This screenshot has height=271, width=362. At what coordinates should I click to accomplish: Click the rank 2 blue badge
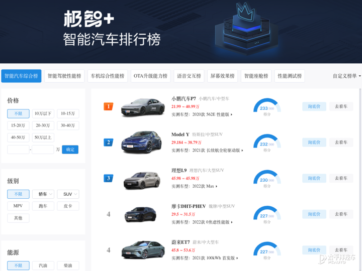109,143
